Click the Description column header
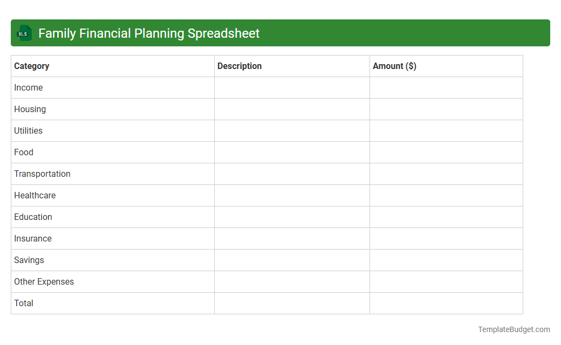The width and height of the screenshot is (561, 345). pos(240,66)
